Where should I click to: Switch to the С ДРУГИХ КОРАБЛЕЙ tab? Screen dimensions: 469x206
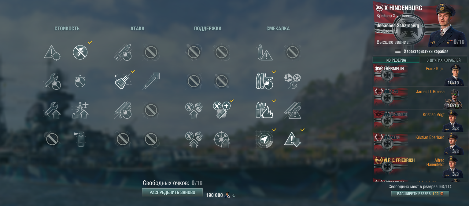tap(444, 60)
